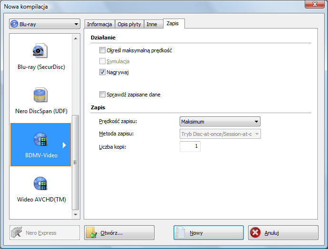Click the Metoda zapisu label
This screenshot has width=328, height=249.
(x=116, y=134)
